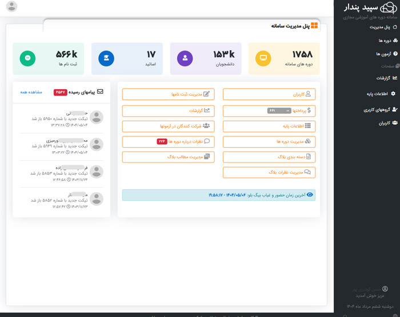The height and width of the screenshot is (317, 400).
Task: Click the blue teachers icon on the اساتید card
Action: click(x=106, y=58)
